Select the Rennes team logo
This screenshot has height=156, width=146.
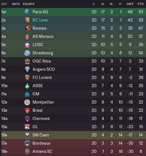(27, 28)
